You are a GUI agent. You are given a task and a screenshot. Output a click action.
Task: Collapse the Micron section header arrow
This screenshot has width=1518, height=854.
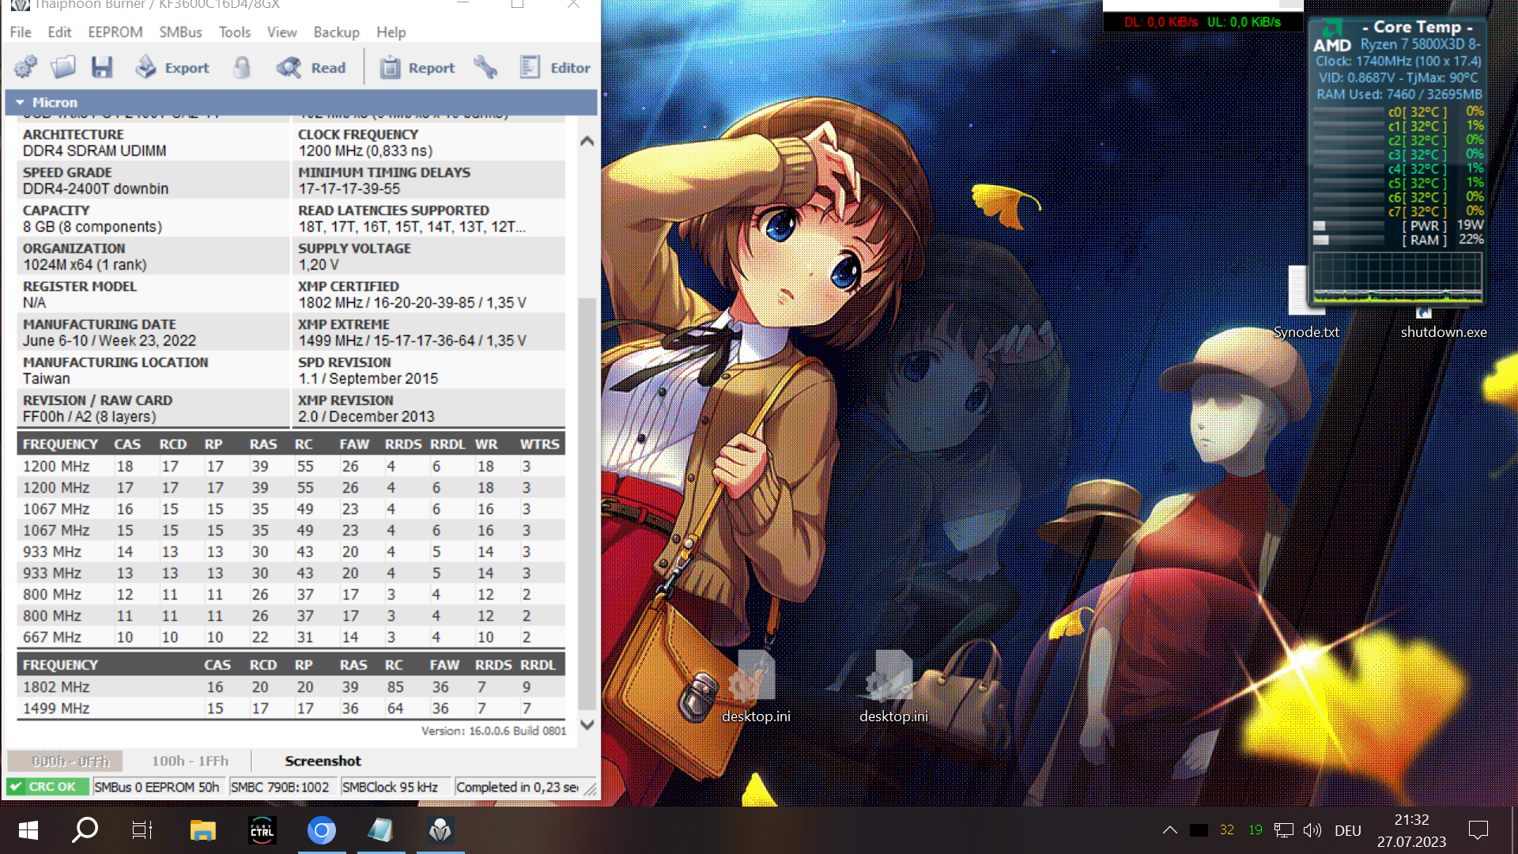pos(20,102)
